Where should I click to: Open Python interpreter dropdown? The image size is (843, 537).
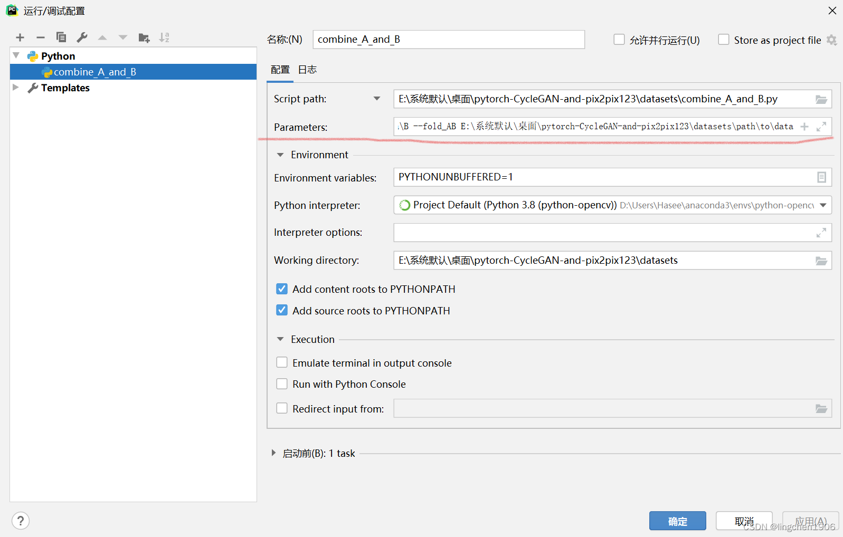click(823, 205)
